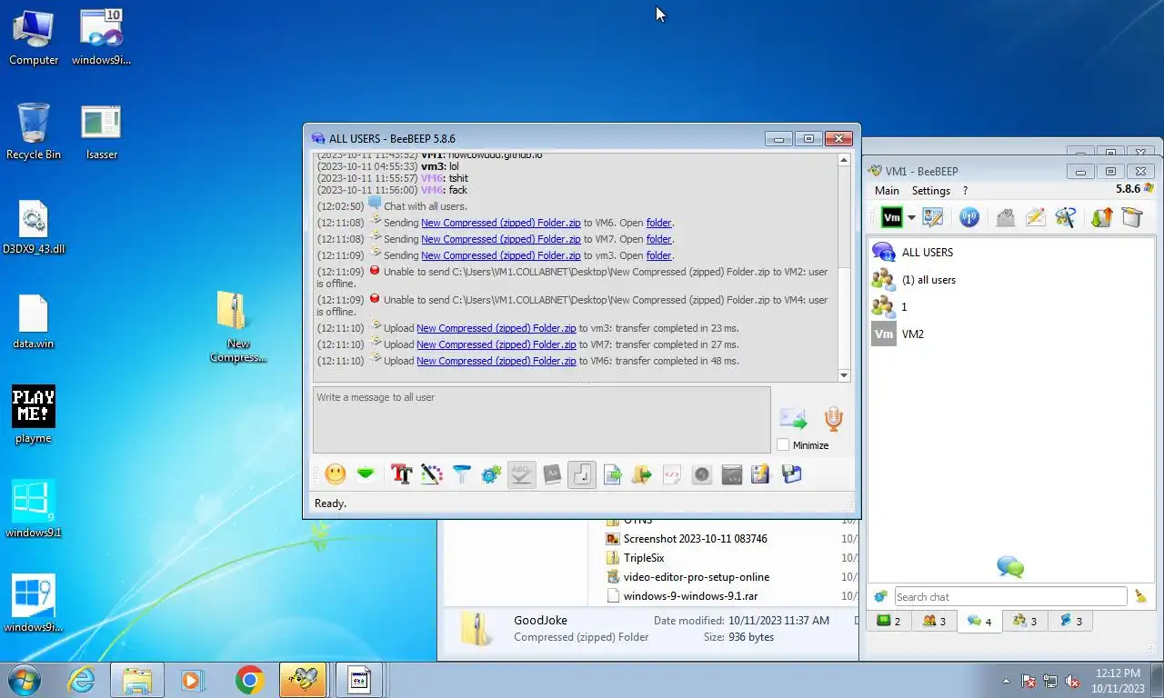Click the notepad with pencil icon in chat toolbar
Image resolution: width=1164 pixels, height=698 pixels.
pos(761,474)
